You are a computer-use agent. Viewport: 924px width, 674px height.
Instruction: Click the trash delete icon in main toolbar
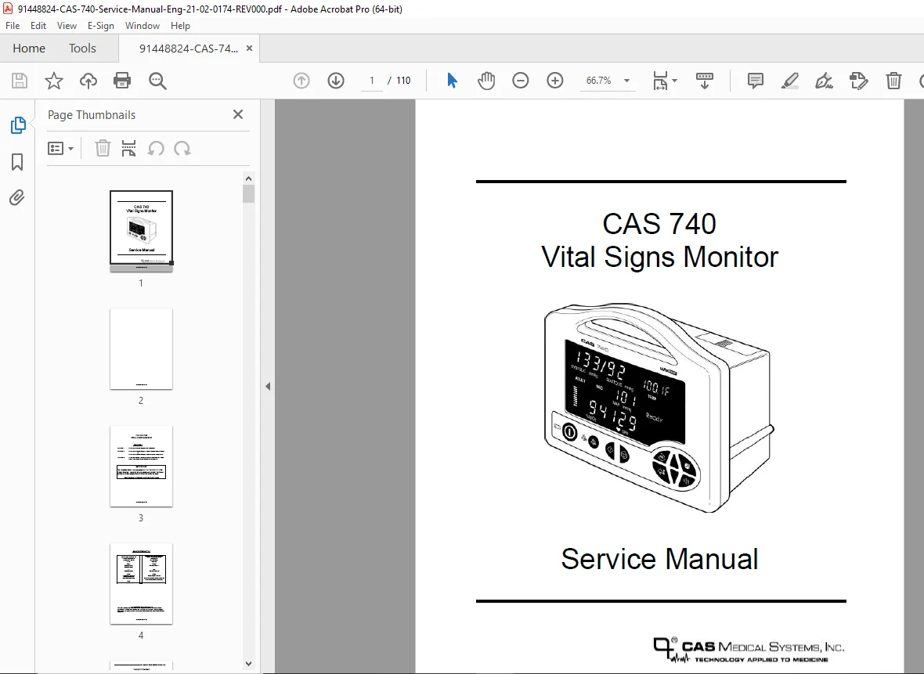(893, 81)
